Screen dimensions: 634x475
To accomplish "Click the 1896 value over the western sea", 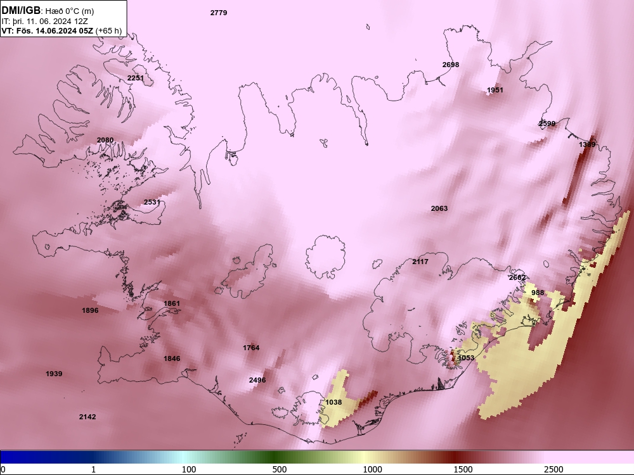I will click(x=90, y=310).
